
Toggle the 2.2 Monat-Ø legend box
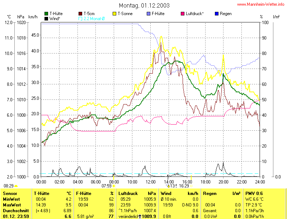pos(80,18)
